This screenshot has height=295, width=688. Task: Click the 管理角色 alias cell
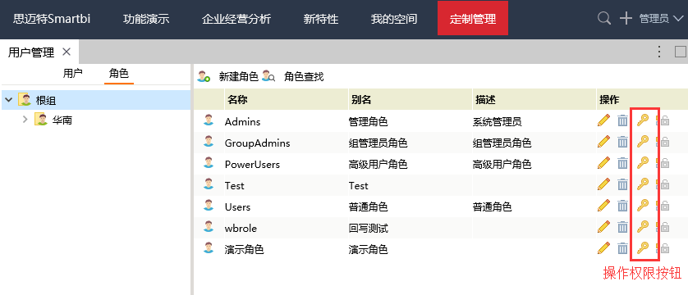(x=368, y=121)
